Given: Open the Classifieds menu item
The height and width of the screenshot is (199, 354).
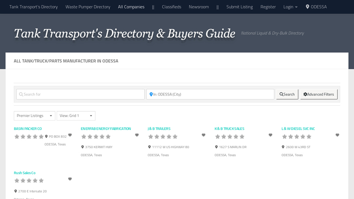Looking at the screenshot, I should pos(171,7).
